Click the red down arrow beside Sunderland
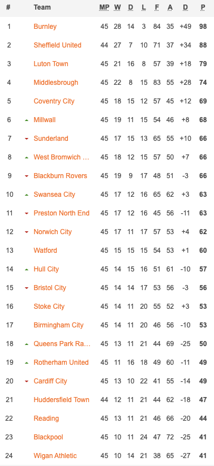The width and height of the screenshot is (214, 466). click(27, 139)
